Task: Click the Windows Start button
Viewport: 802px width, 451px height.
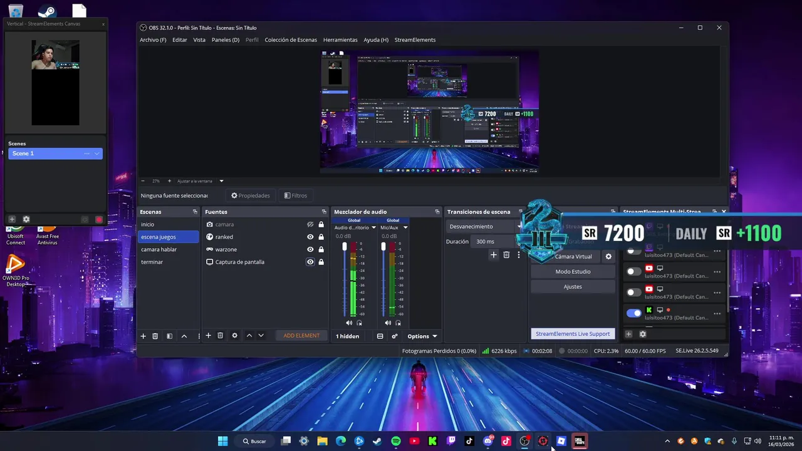Action: coord(222,441)
